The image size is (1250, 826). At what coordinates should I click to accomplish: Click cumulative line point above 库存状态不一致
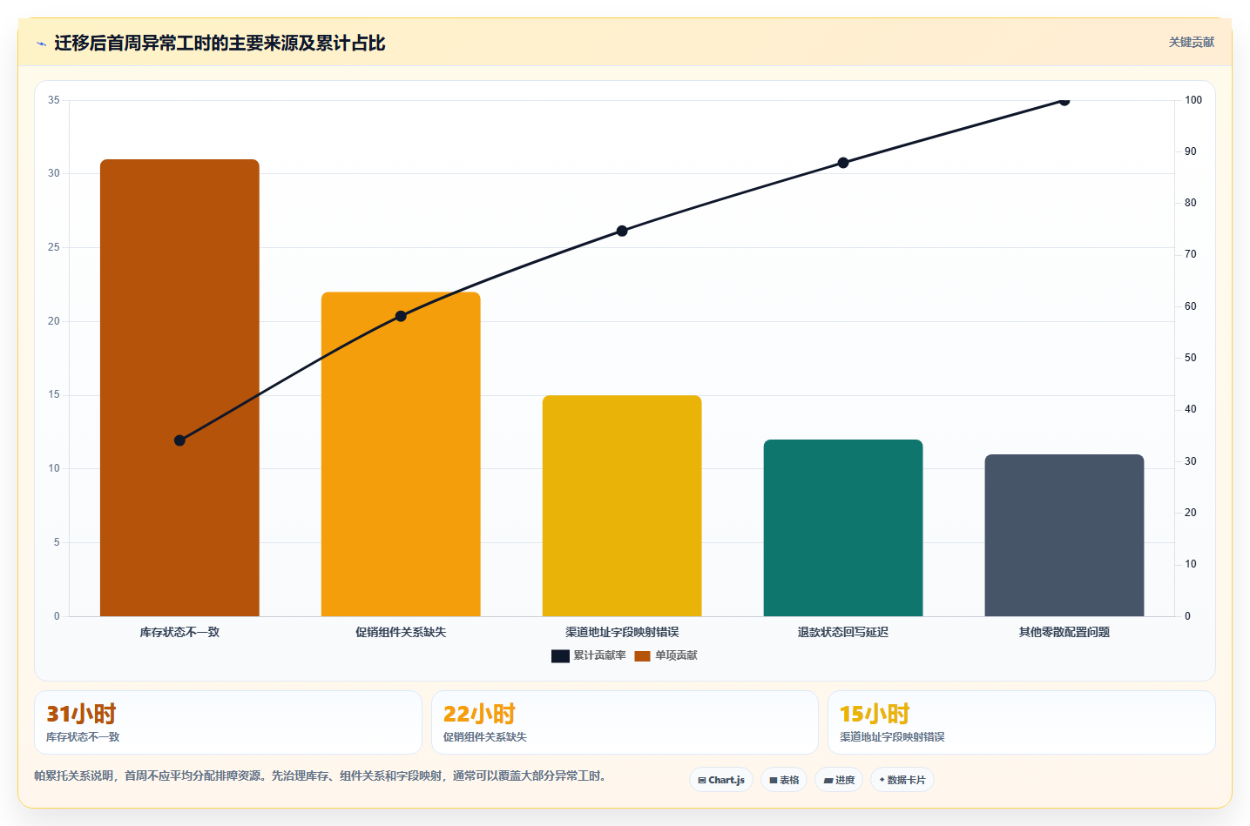[x=179, y=440]
